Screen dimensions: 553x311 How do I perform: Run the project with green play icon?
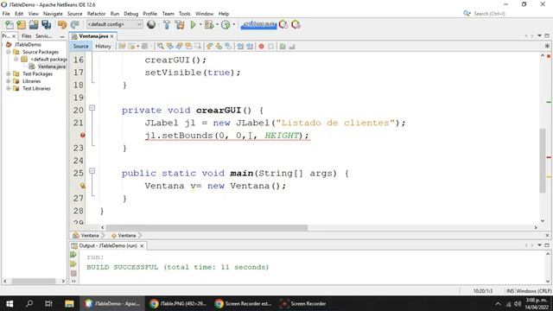tap(193, 25)
